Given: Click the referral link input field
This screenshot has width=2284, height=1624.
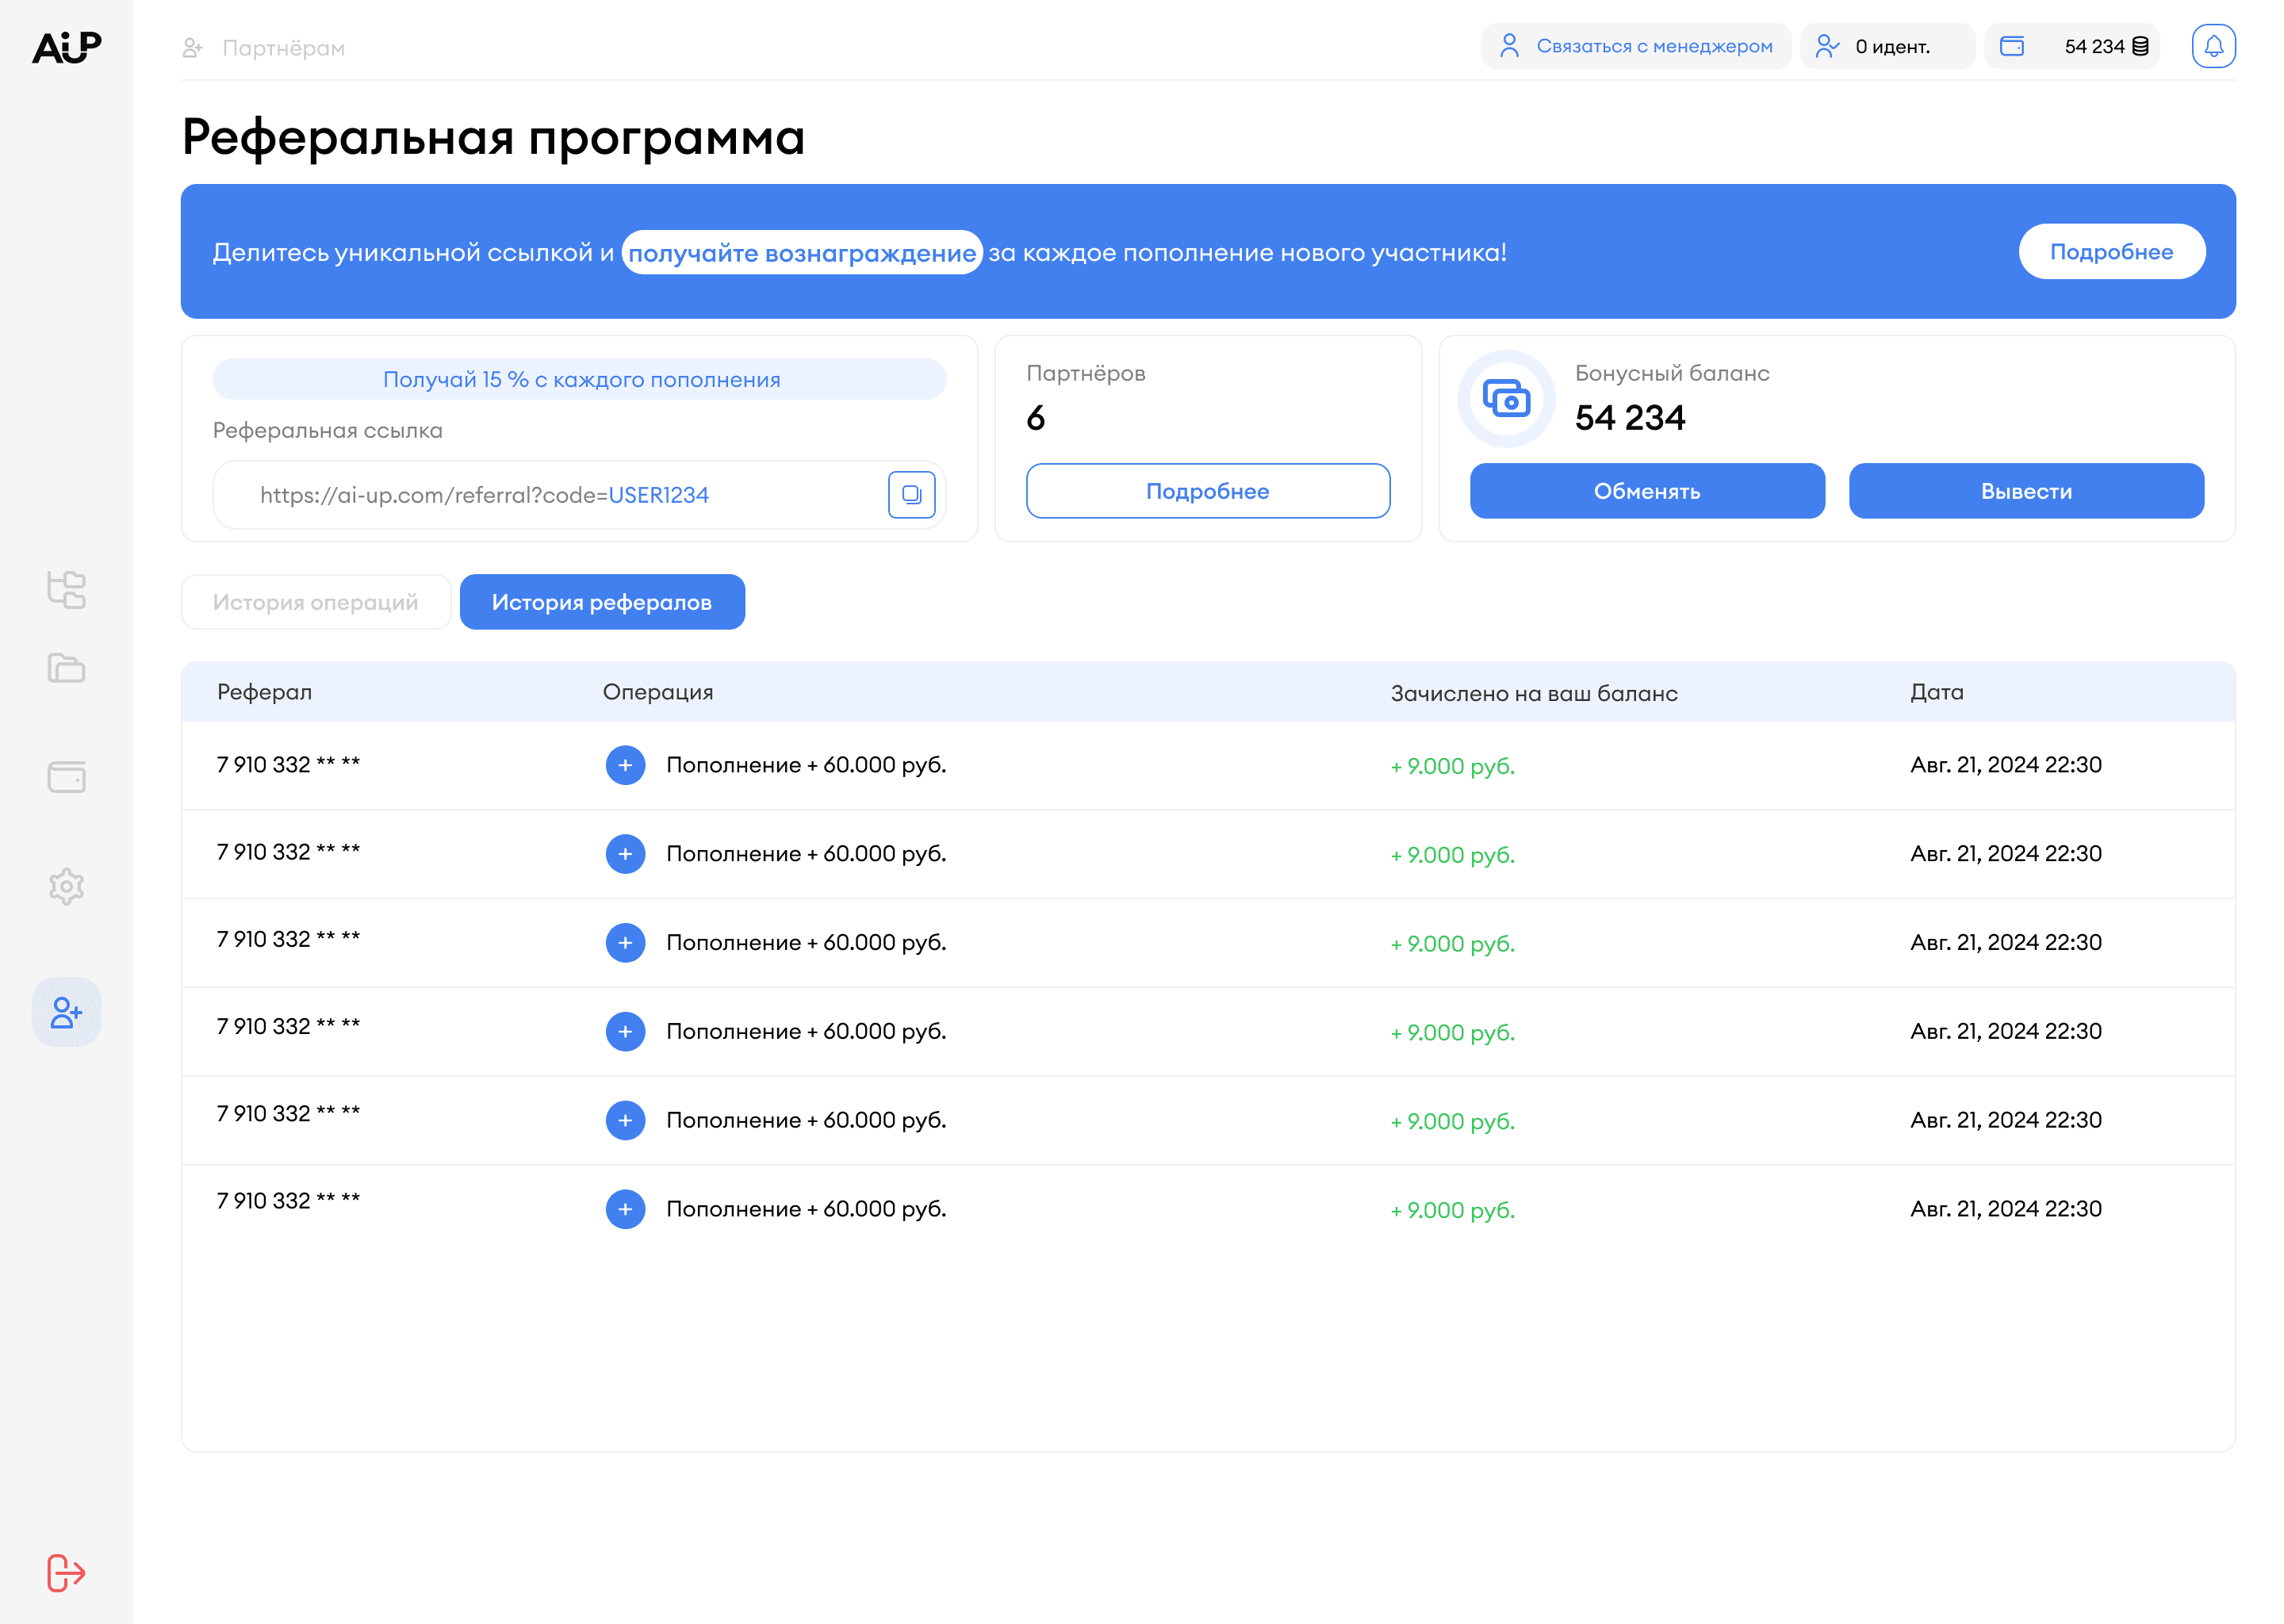Looking at the screenshot, I should click(x=550, y=495).
